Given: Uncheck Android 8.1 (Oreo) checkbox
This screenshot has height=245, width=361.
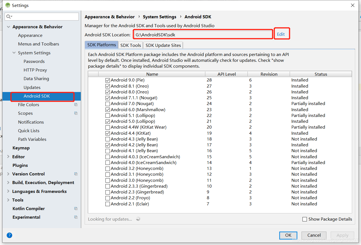Looking at the screenshot, I should click(x=108, y=86).
